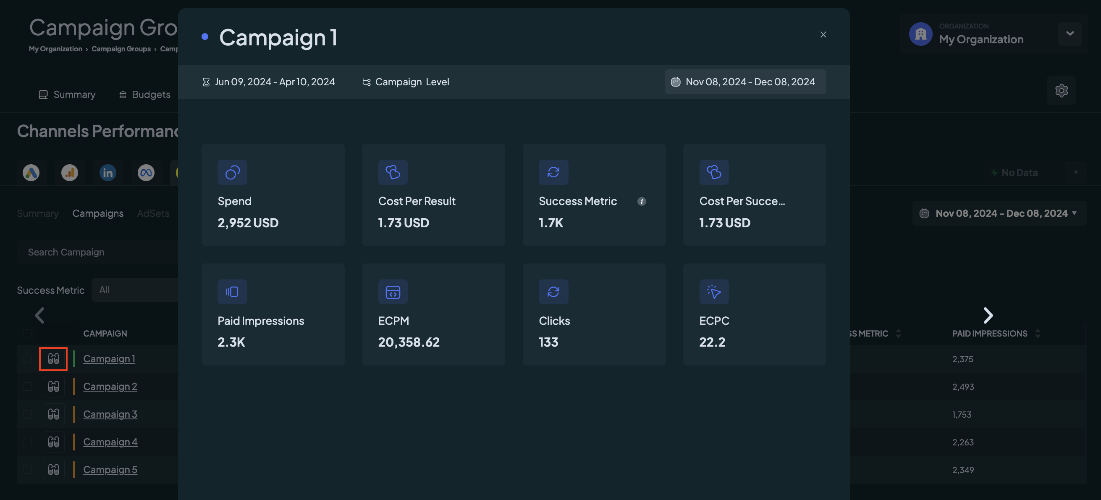Select the Meta channel icon

click(146, 173)
